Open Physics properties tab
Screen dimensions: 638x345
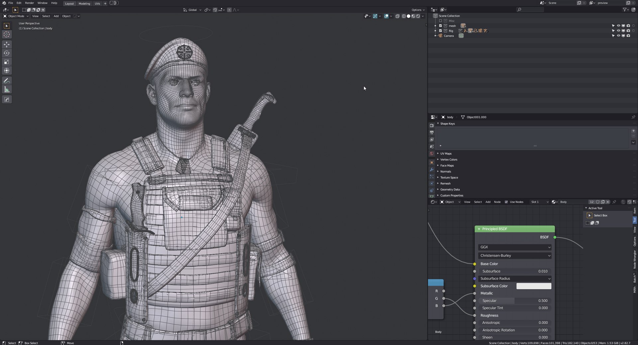pyautogui.click(x=432, y=183)
